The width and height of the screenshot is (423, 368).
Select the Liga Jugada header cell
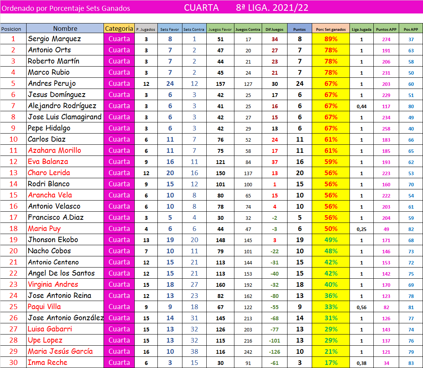[361, 29]
